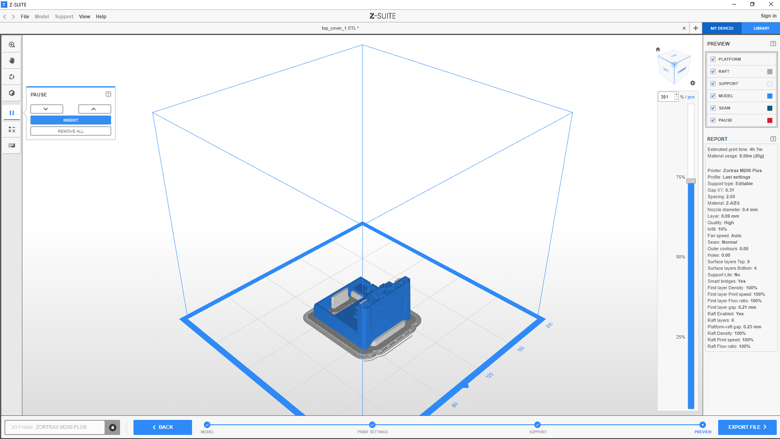This screenshot has height=439, width=780.
Task: Select the Zoom tool in left toolbar
Action: pos(12,45)
